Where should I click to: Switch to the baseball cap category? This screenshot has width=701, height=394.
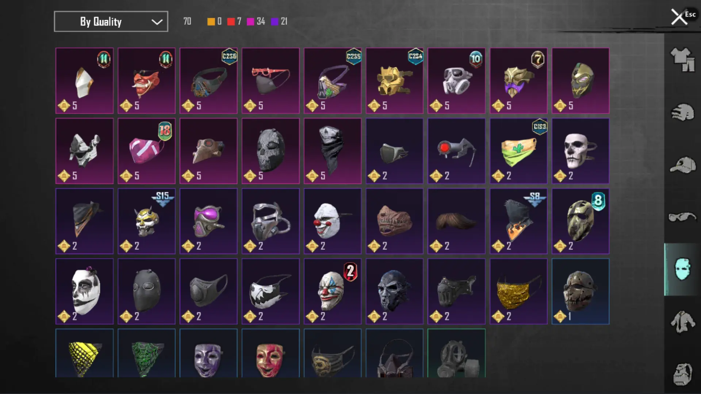coord(682,165)
